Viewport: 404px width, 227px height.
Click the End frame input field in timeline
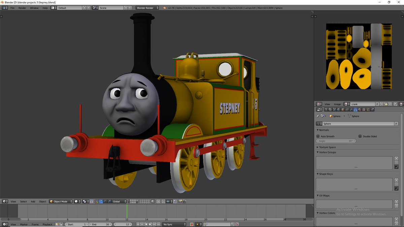coord(101,224)
